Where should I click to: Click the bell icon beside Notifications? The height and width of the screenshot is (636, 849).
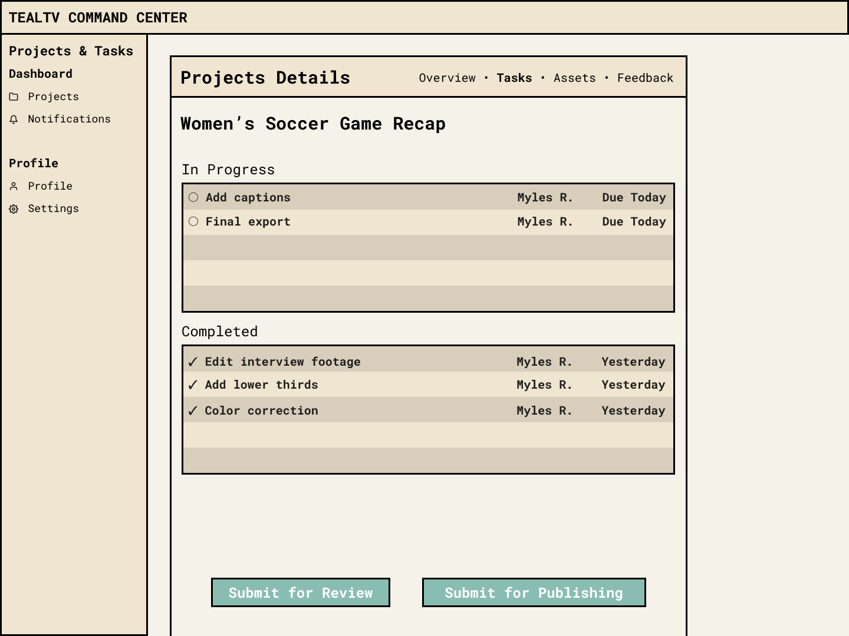click(14, 120)
